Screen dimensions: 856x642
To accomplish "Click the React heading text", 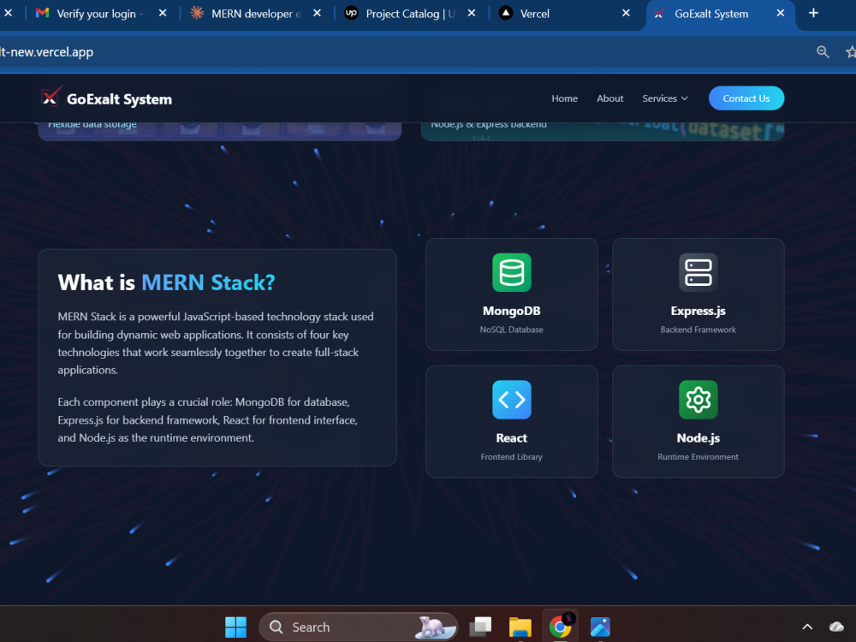I will 512,437.
